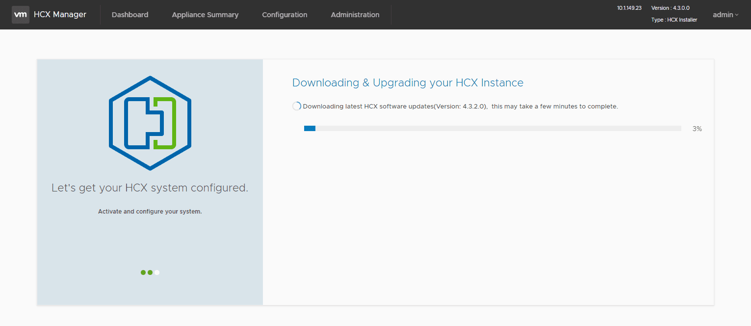This screenshot has height=326, width=751.
Task: Open the Administration menu
Action: (355, 15)
